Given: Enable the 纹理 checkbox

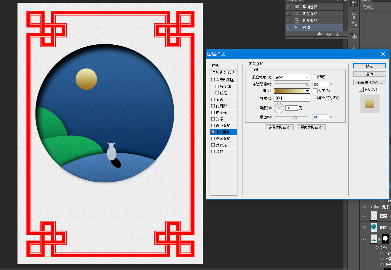Looking at the screenshot, I should pyautogui.click(x=217, y=93).
